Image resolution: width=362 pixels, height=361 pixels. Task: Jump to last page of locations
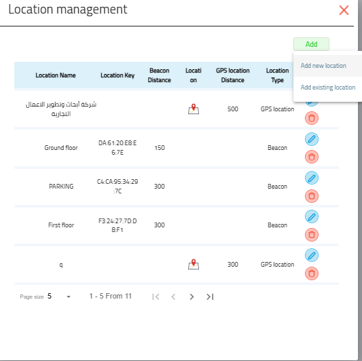click(210, 297)
